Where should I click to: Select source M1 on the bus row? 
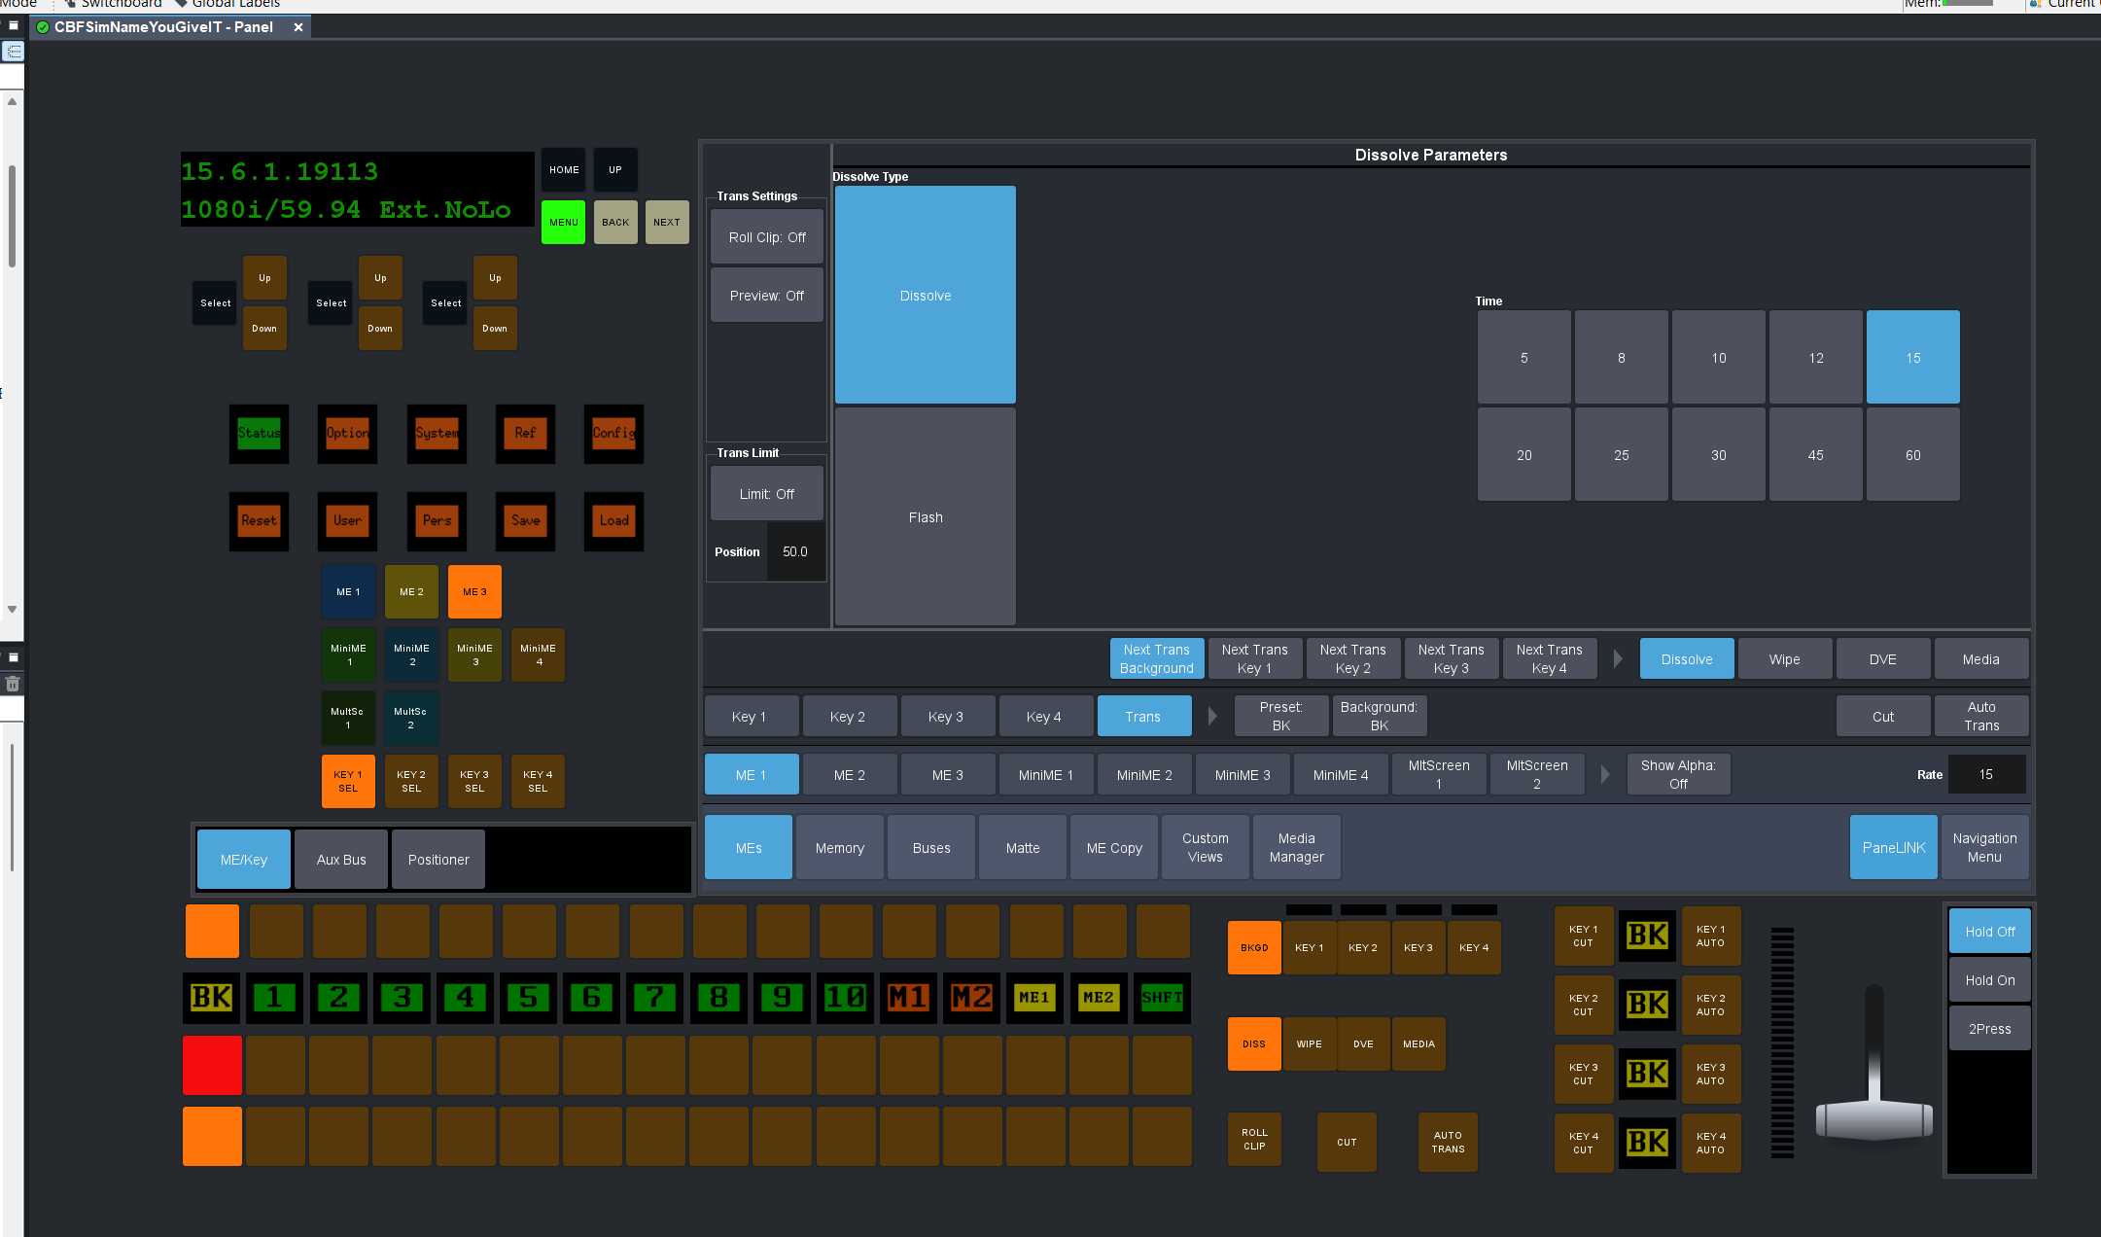tap(908, 998)
